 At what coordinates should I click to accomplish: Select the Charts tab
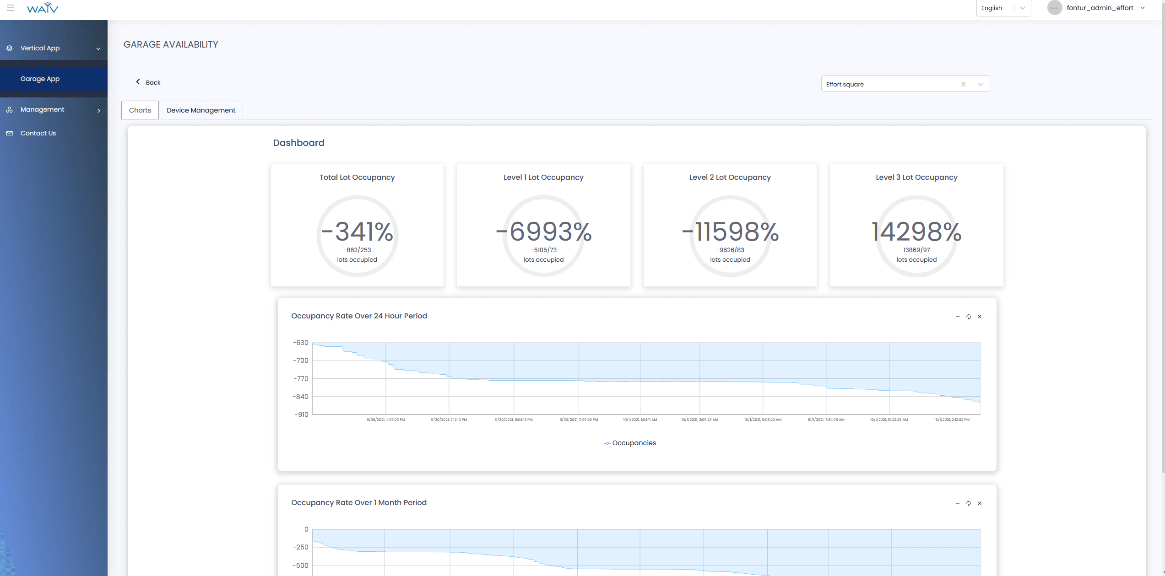[x=140, y=110]
